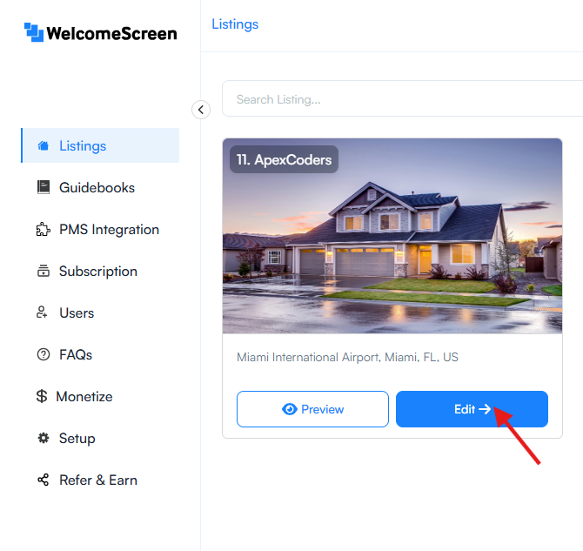Click the Users add-person icon
This screenshot has height=551, width=583.
point(42,312)
